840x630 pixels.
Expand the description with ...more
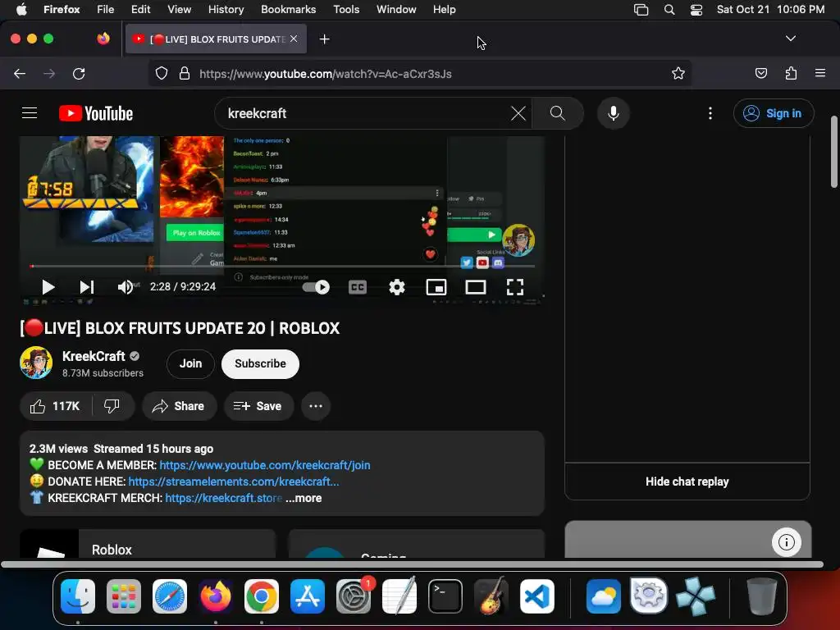pyautogui.click(x=304, y=498)
